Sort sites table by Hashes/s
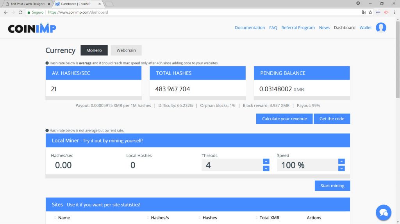The height and width of the screenshot is (224, 400). pyautogui.click(x=160, y=218)
